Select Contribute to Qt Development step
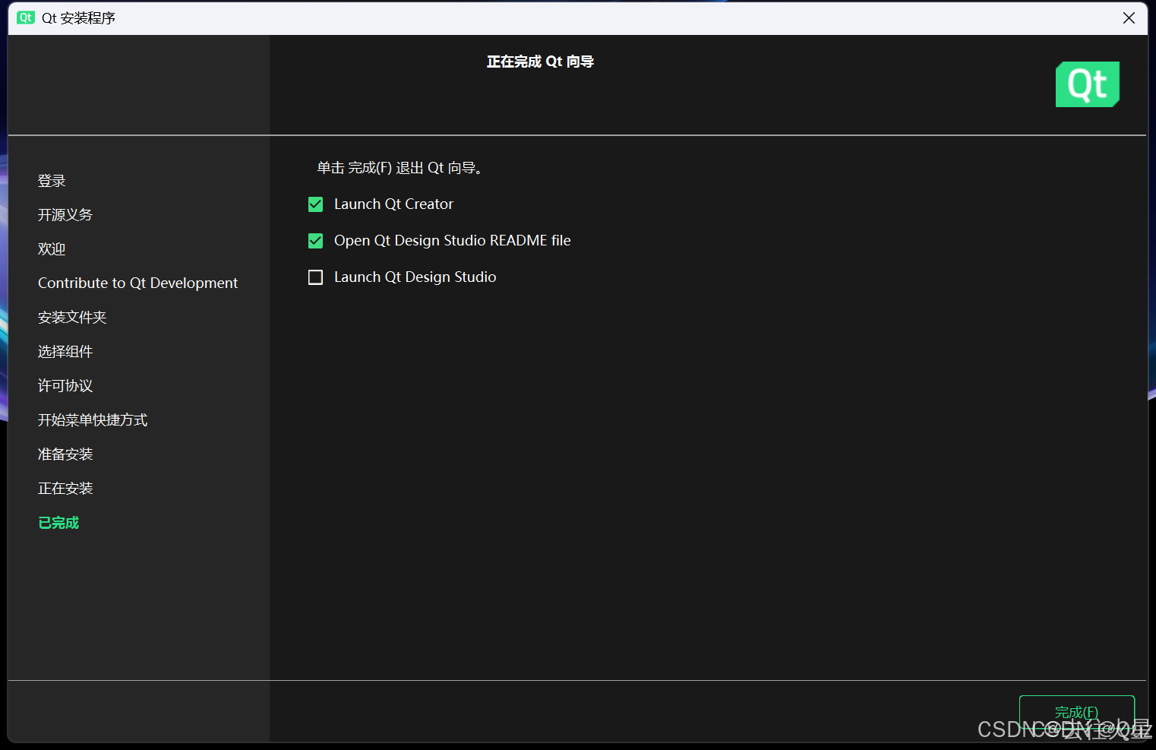The height and width of the screenshot is (750, 1156). (x=137, y=283)
